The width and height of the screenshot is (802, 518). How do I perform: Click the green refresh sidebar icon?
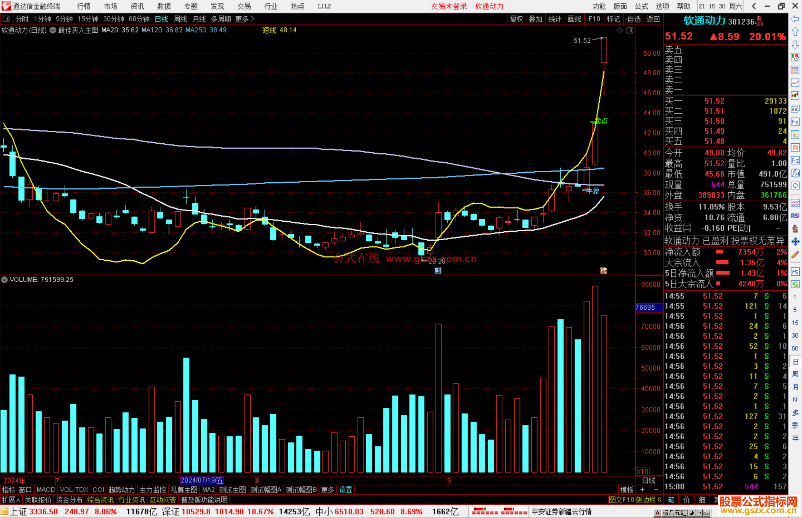pos(795,284)
